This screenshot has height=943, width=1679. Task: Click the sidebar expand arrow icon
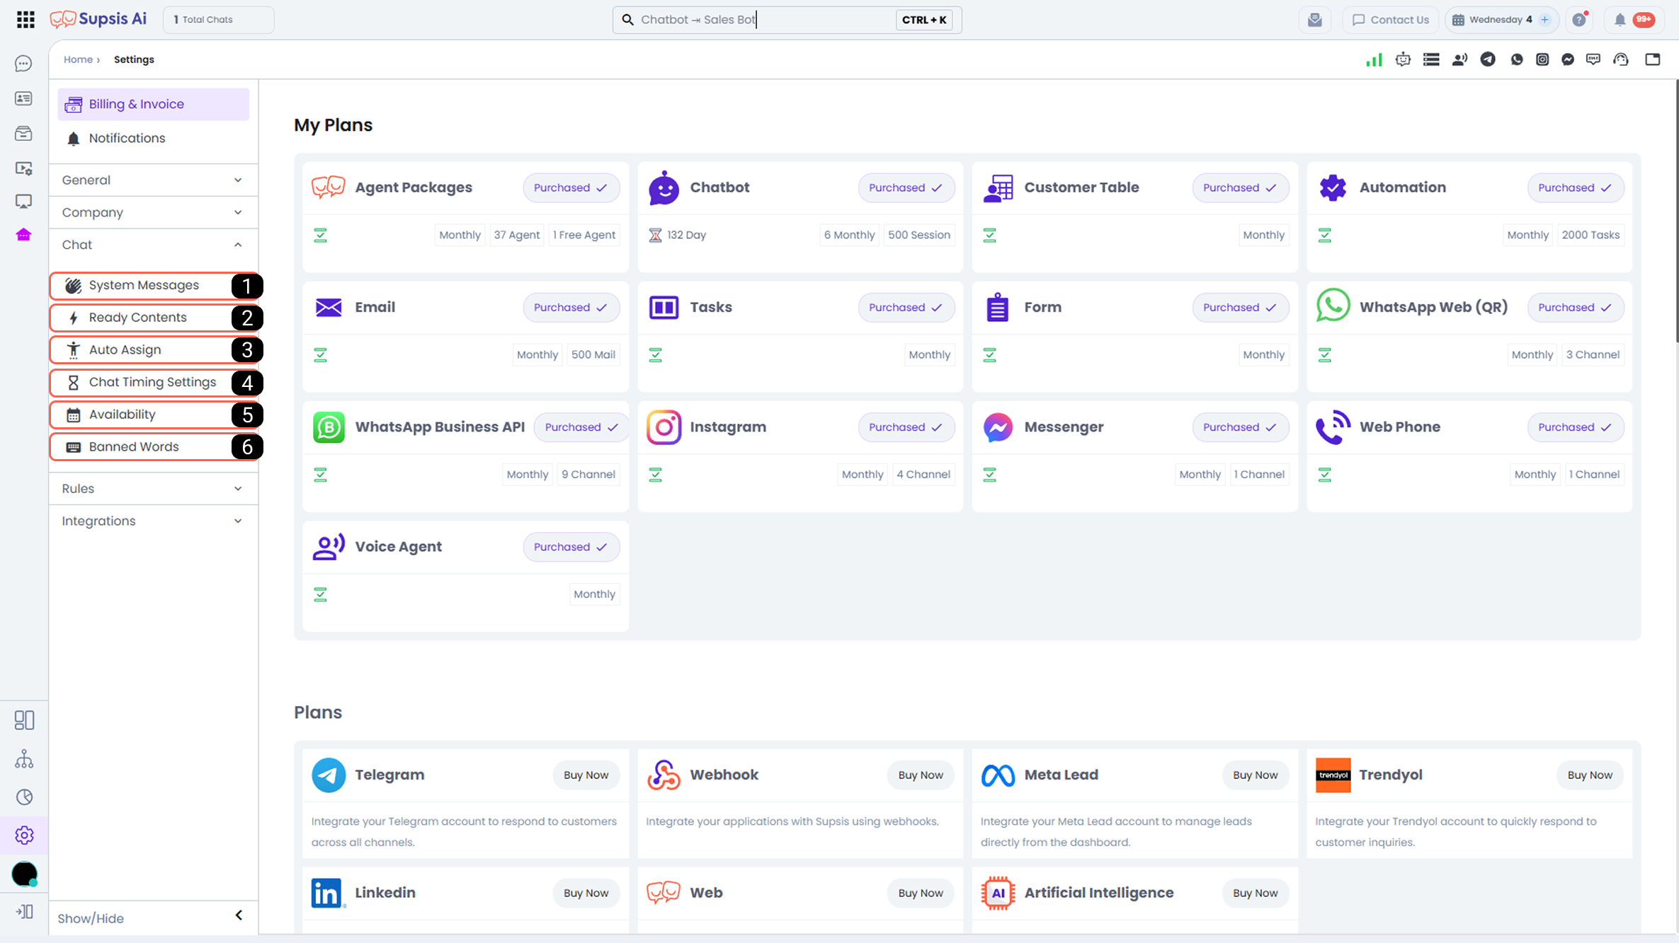[x=24, y=912]
